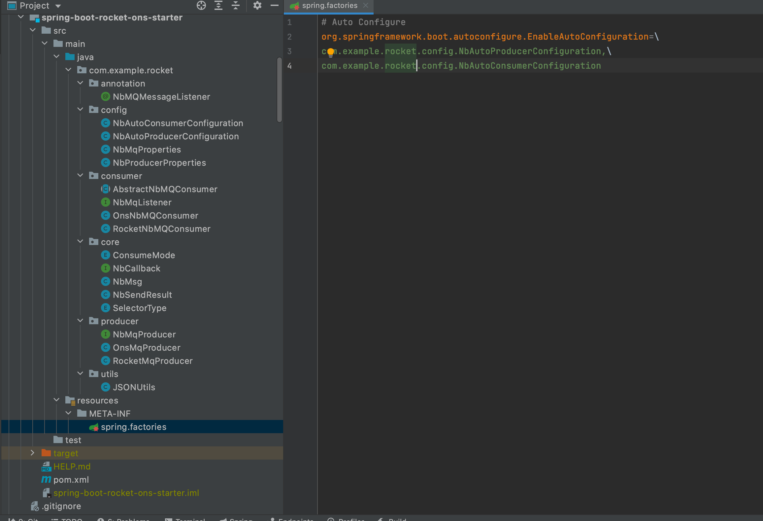Collapse the config package folder
763x521 pixels.
[80, 109]
